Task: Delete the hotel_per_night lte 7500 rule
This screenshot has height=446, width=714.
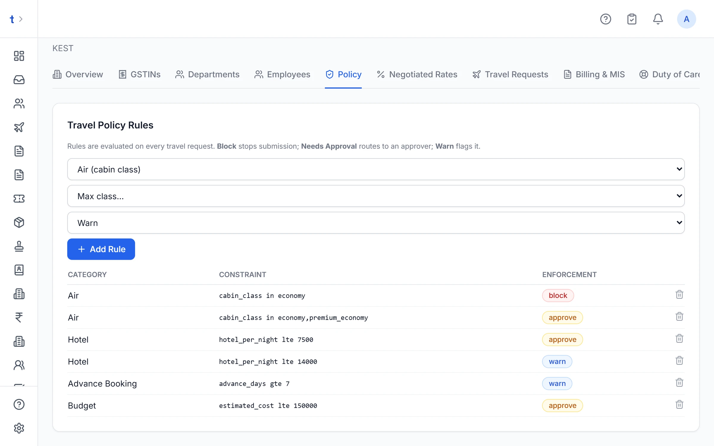Action: (679, 339)
